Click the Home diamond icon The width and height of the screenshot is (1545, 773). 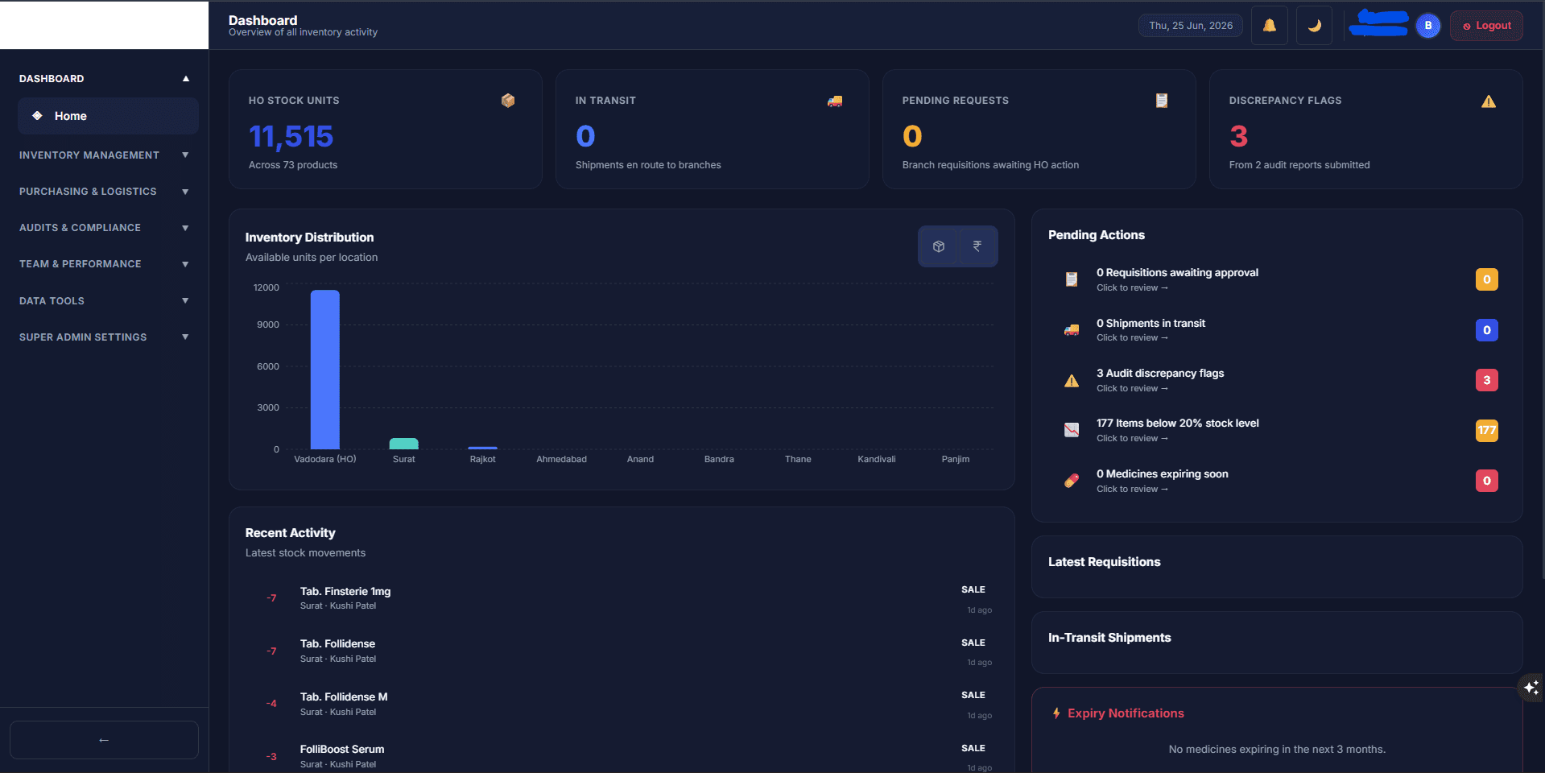pyautogui.click(x=37, y=116)
